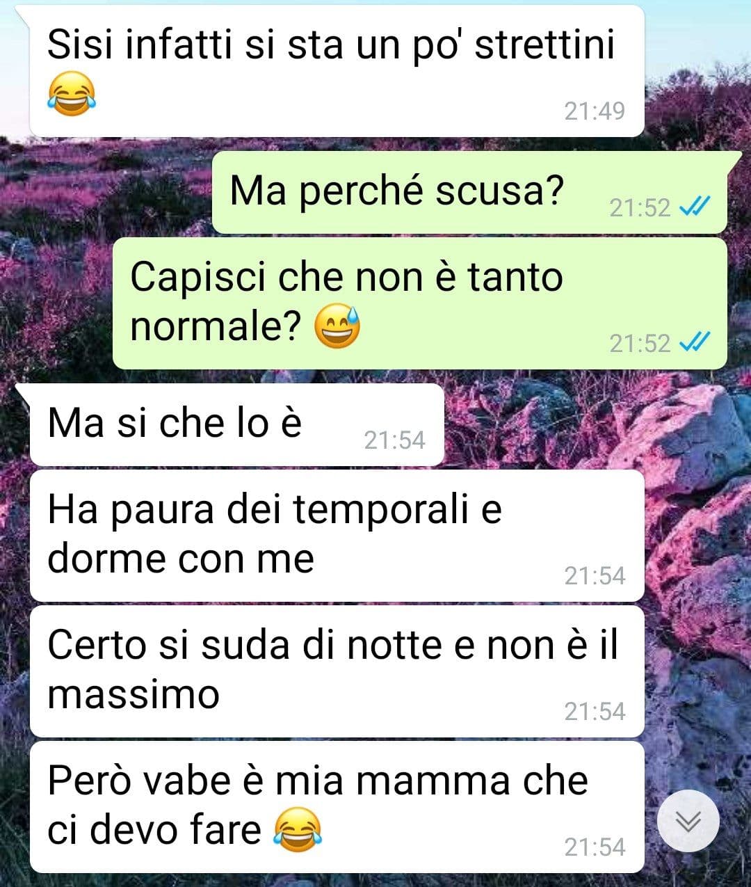Tap the scroll-to-bottom double chevron button
This screenshot has width=751, height=887.
point(688,821)
